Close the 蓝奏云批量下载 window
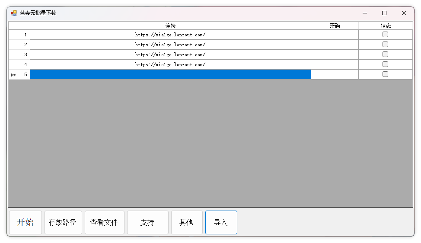The width and height of the screenshot is (421, 243). click(x=404, y=13)
